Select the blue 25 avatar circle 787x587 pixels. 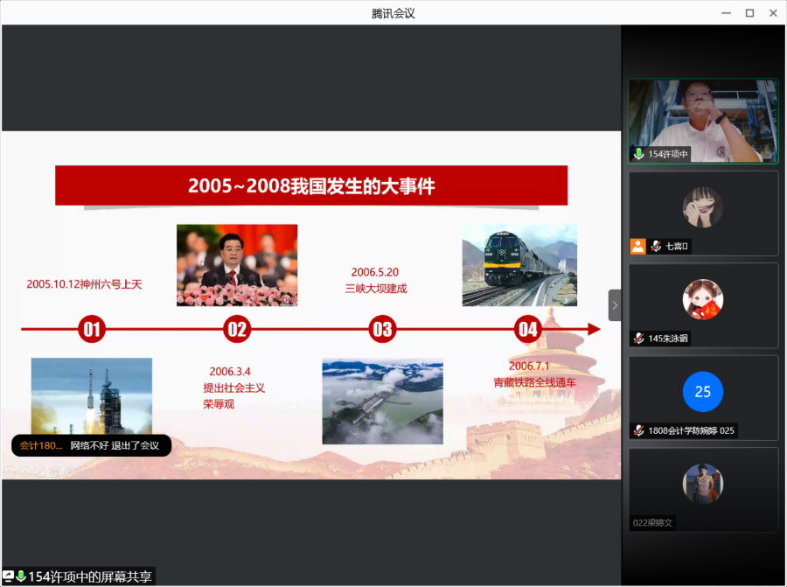[702, 391]
